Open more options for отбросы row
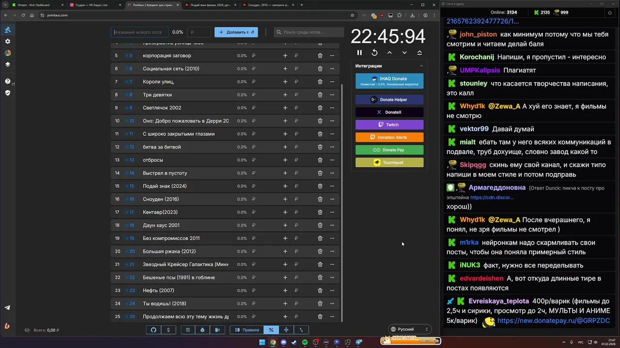Image resolution: width=620 pixels, height=348 pixels. [332, 160]
